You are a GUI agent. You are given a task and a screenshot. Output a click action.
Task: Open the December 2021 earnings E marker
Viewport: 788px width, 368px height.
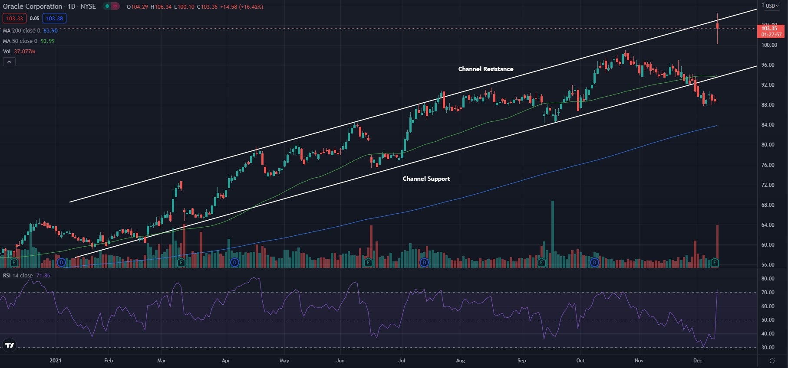coord(715,262)
